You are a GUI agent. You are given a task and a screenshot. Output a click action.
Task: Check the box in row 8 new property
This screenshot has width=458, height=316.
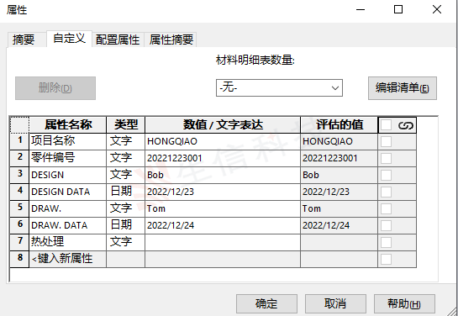386,259
